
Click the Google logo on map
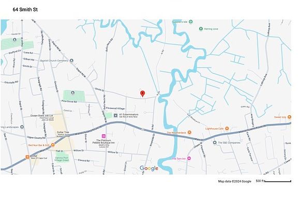tap(149, 168)
